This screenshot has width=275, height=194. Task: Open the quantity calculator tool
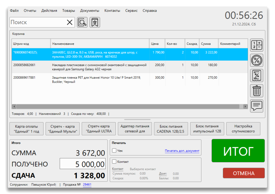coord(256,45)
